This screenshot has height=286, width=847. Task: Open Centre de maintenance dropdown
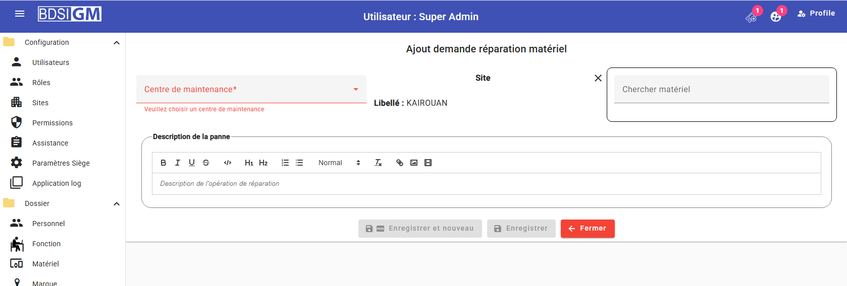pos(251,89)
